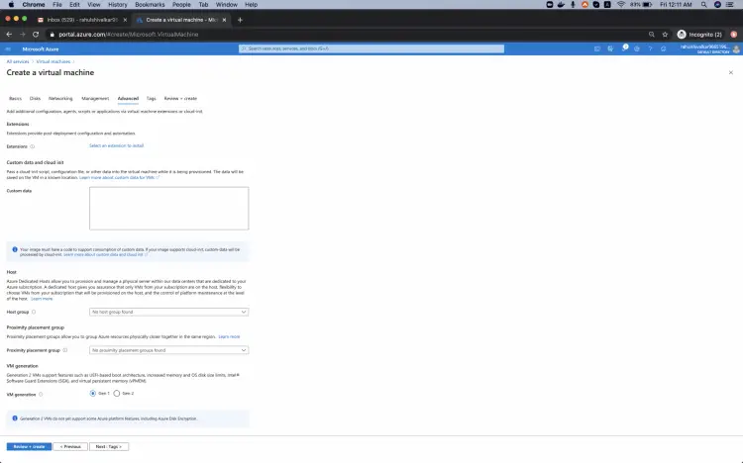Open Host group dropdown

tap(168, 312)
